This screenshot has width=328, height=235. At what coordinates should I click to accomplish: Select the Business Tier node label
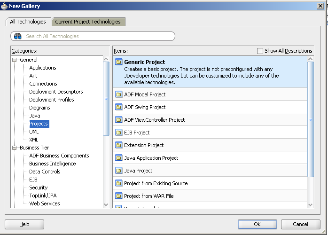click(x=34, y=148)
